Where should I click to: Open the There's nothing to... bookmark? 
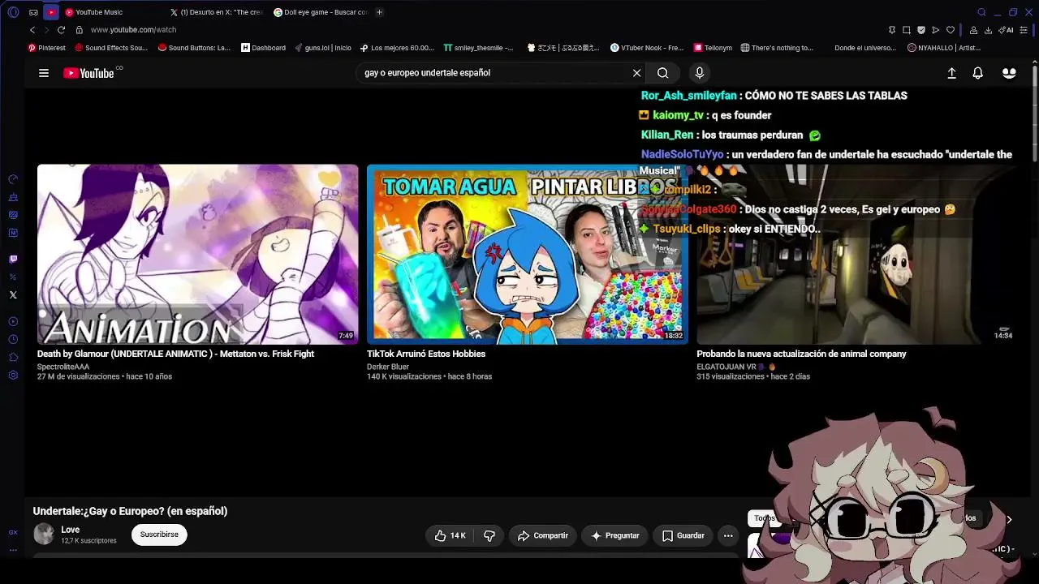click(x=777, y=48)
